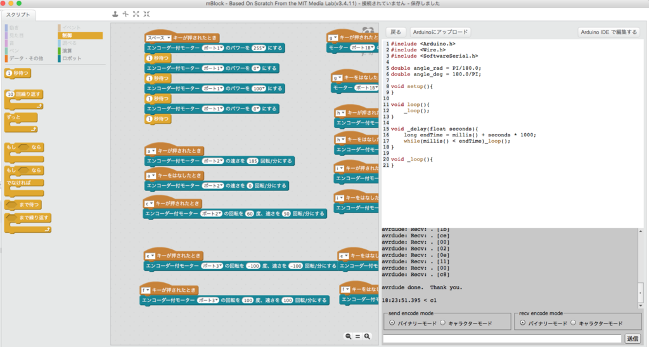Viewport: 649px width, 347px height.
Task: Zoom out the script canvas
Action: coord(348,337)
